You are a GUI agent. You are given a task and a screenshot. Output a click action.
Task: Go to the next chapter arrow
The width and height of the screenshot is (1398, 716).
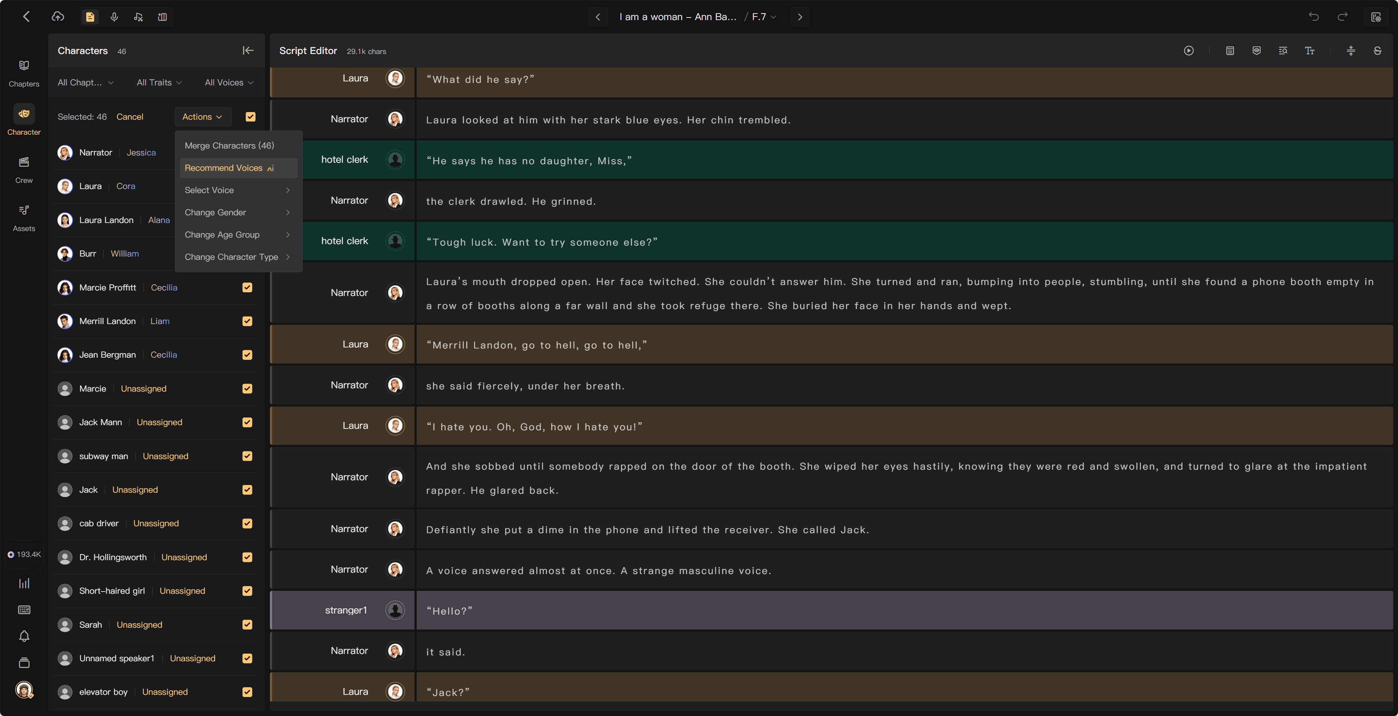click(x=799, y=17)
